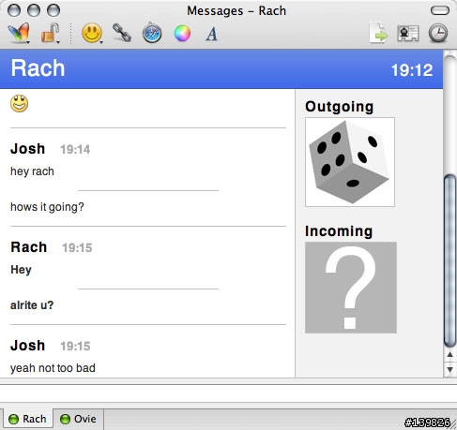Click the smiley emoticon in conversation
This screenshot has width=457, height=430.
tap(20, 103)
